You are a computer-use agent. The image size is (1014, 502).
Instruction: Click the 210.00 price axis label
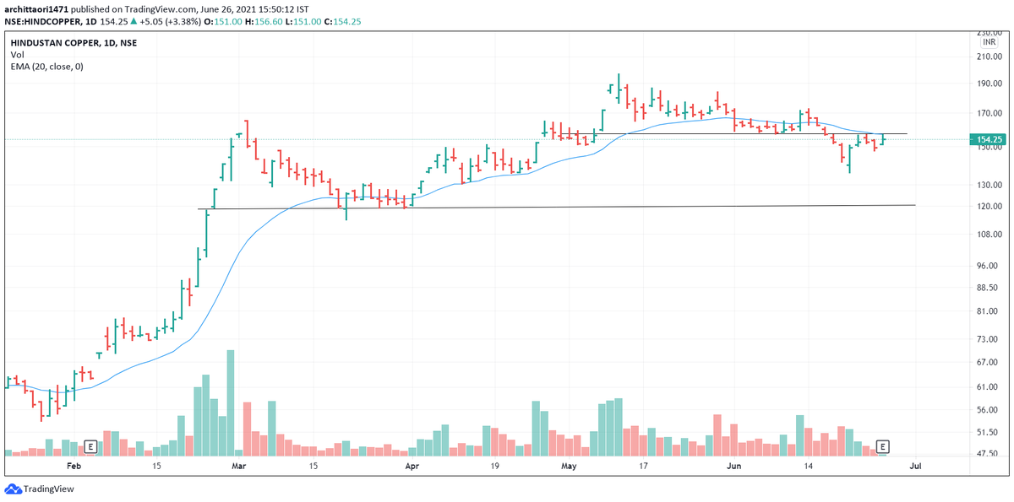(988, 57)
